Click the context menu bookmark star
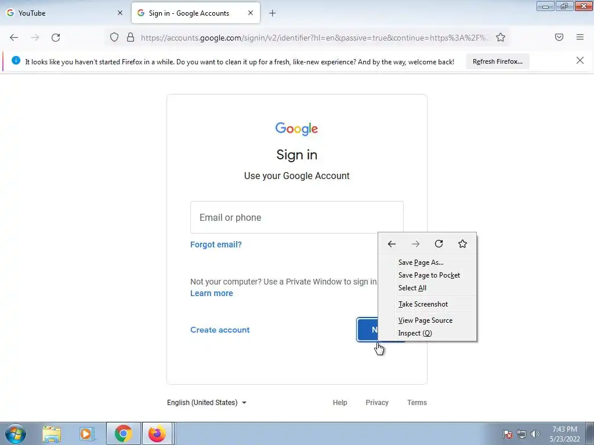Image resolution: width=594 pixels, height=445 pixels. (x=462, y=244)
